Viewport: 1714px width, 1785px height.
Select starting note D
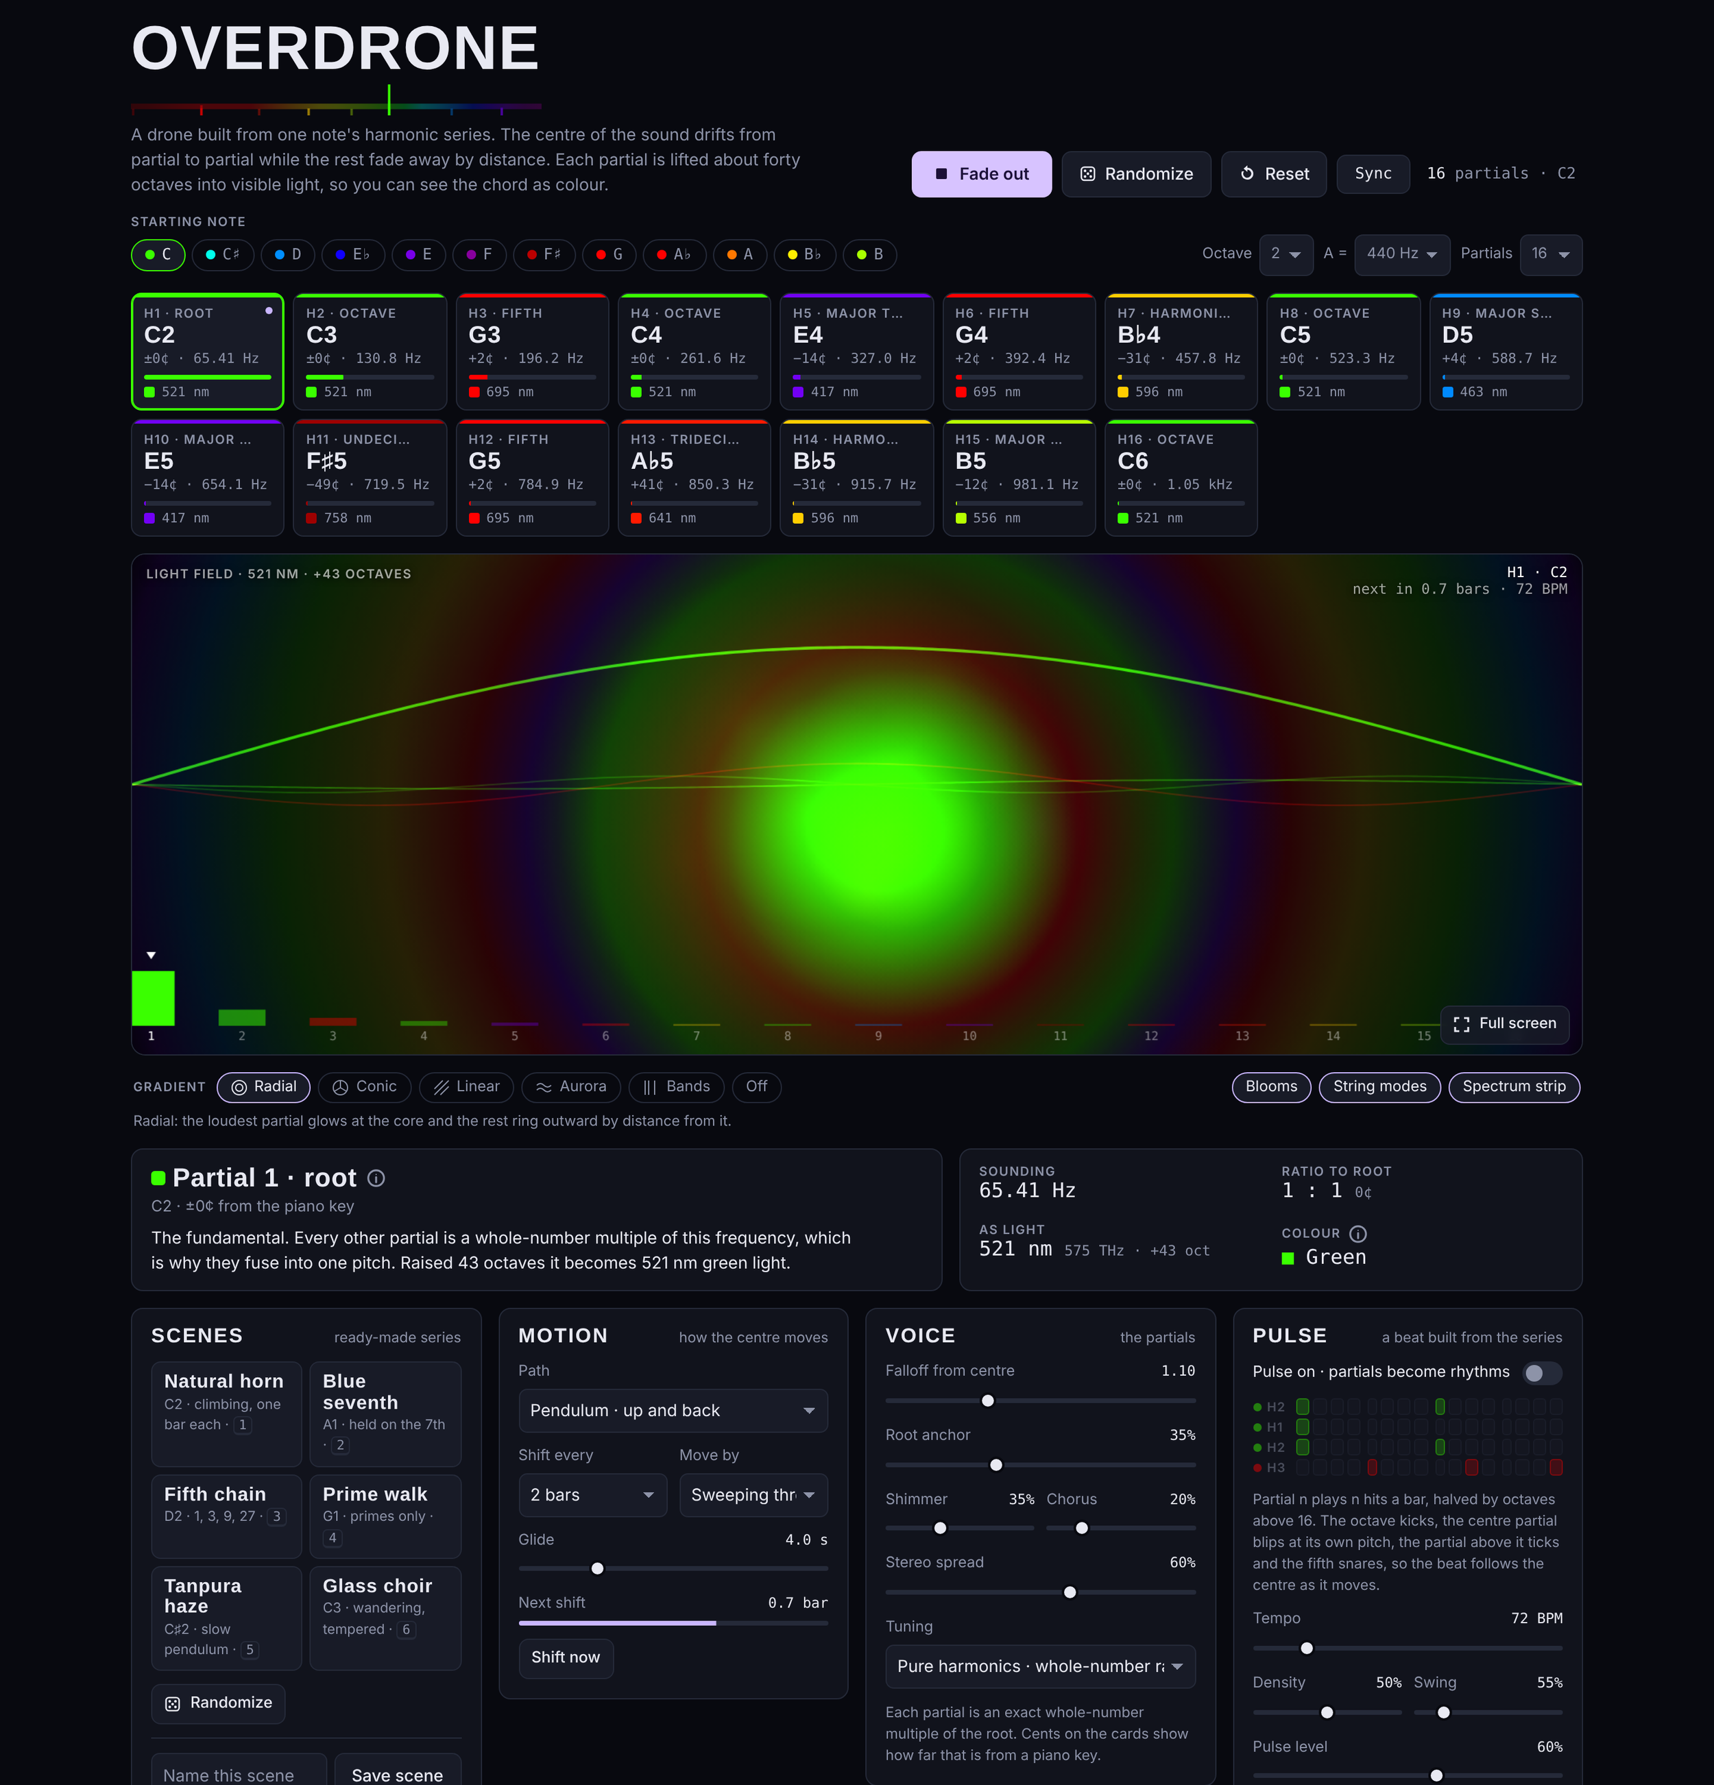pyautogui.click(x=288, y=255)
